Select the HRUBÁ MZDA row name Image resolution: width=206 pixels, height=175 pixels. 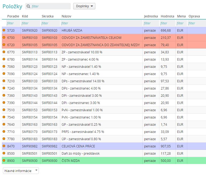(x=72, y=30)
